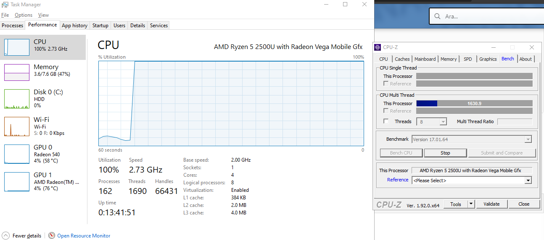Click the 2.73 GHz speed value
544x240 pixels.
click(x=145, y=170)
